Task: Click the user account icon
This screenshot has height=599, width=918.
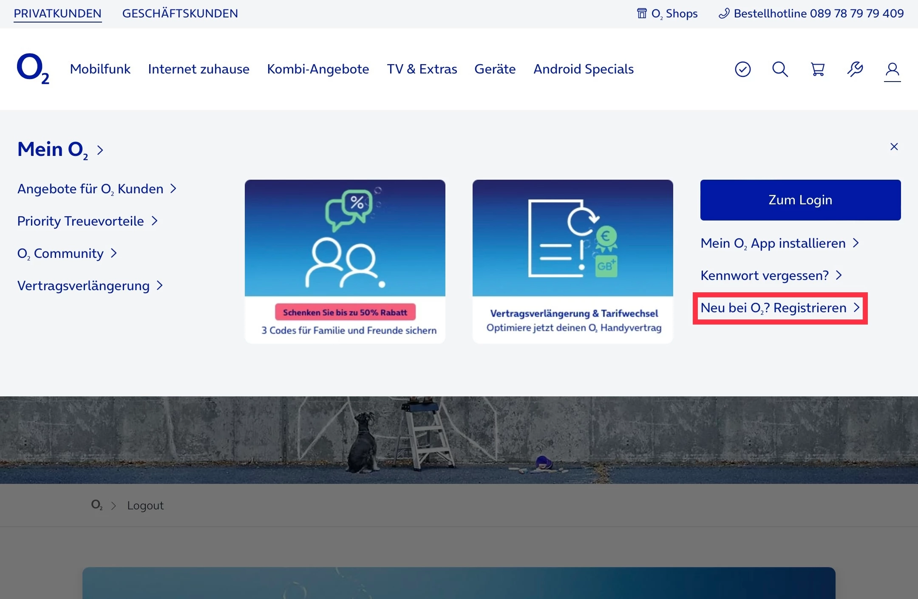Action: (892, 69)
